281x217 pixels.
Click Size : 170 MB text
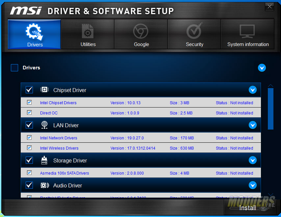(182, 138)
